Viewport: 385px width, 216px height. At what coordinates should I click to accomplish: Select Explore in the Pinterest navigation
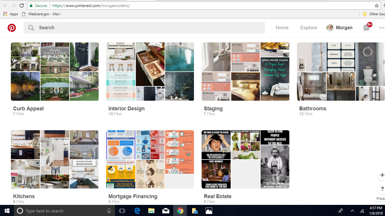308,28
